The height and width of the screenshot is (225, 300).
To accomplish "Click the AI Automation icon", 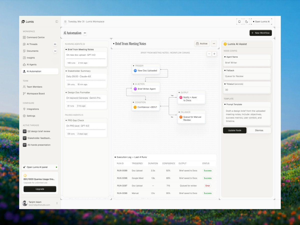I will (24, 71).
